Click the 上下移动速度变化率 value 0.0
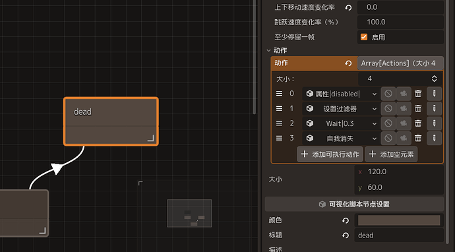This screenshot has width=455, height=252. (400, 7)
